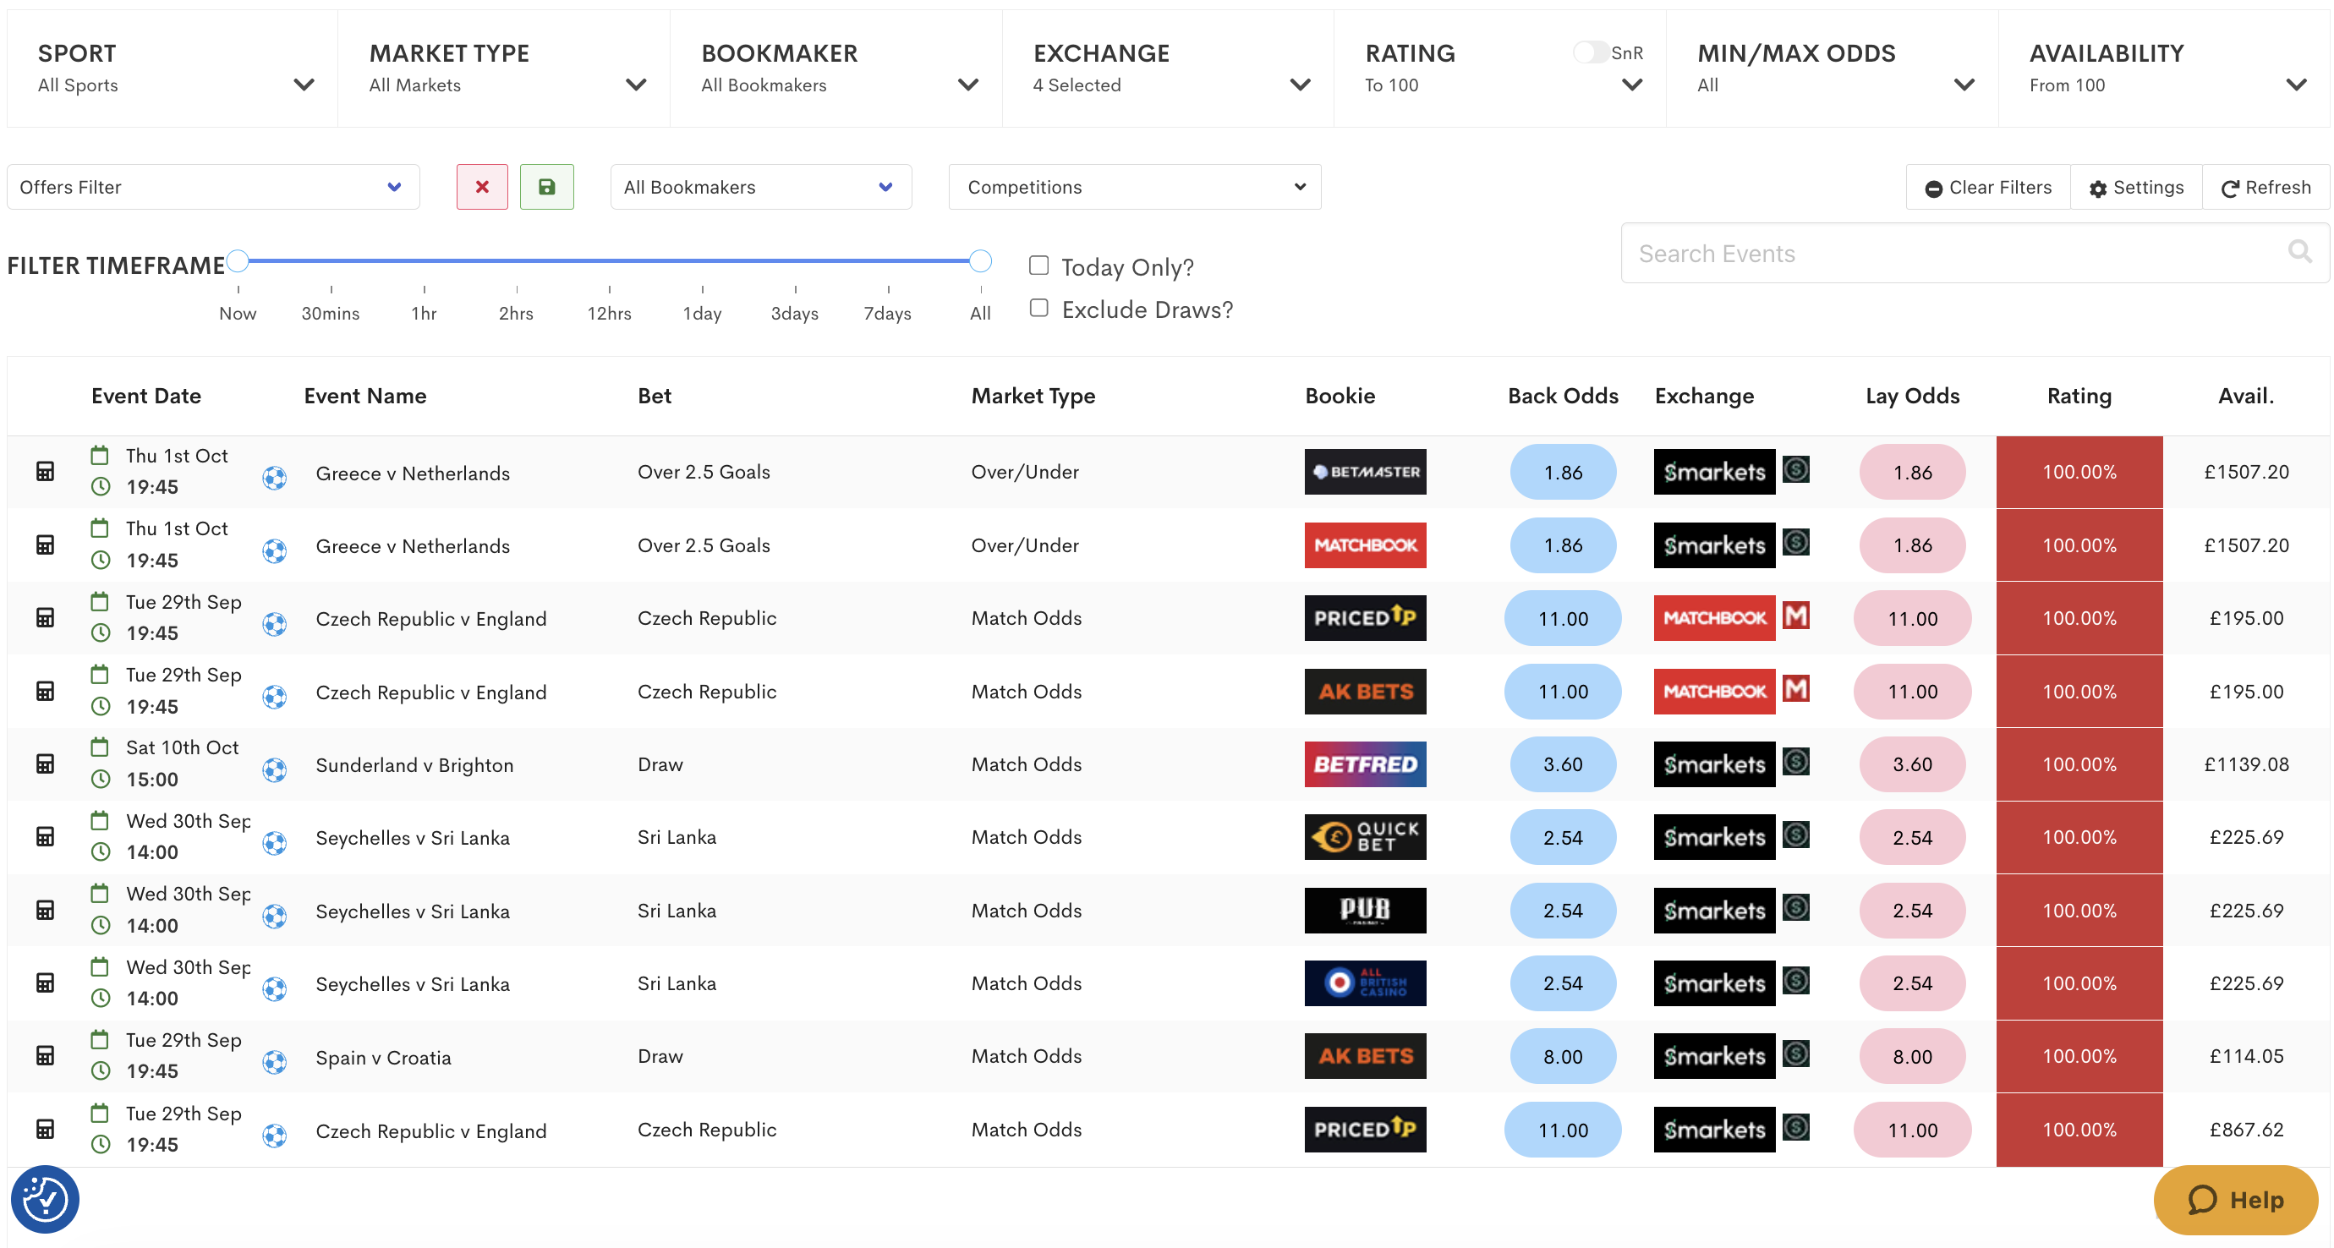Click the £114.05 availability value
The image size is (2334, 1248).
point(2245,1055)
